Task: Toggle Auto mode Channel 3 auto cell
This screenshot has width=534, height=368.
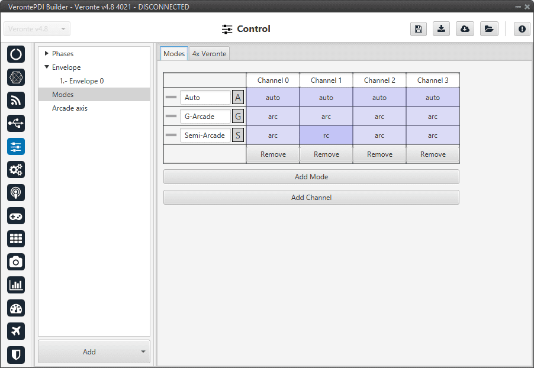Action: (x=433, y=98)
